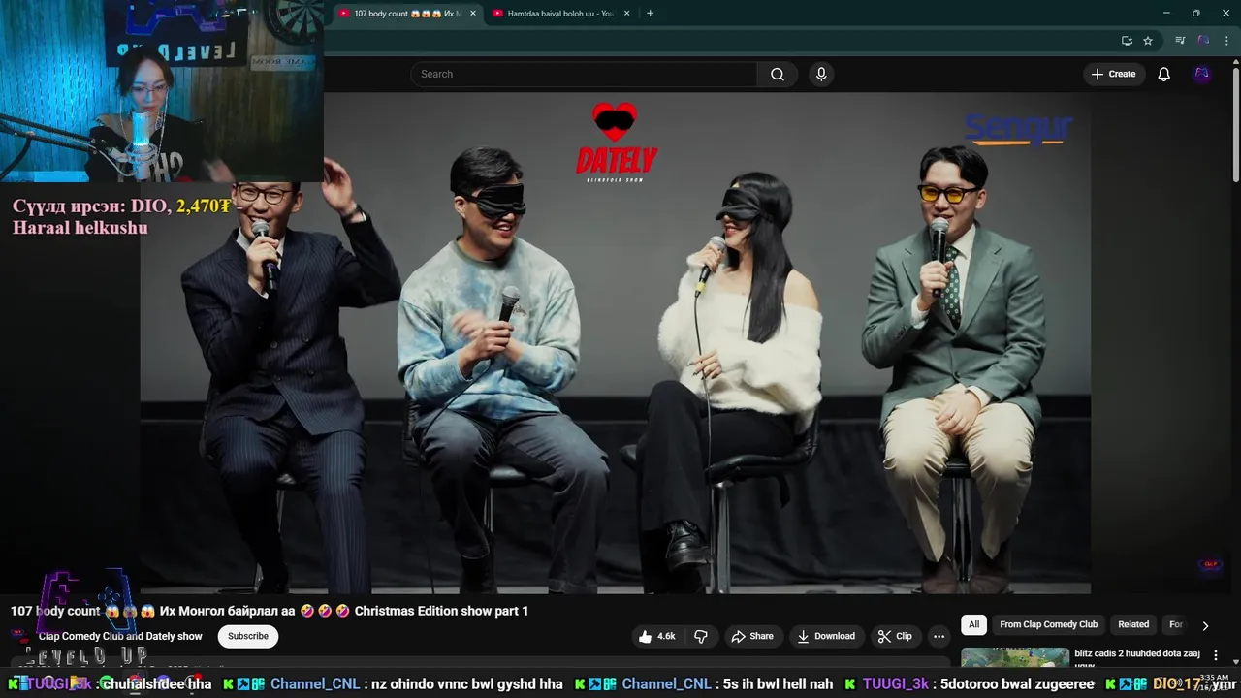Download the video
The height and width of the screenshot is (698, 1241).
826,637
